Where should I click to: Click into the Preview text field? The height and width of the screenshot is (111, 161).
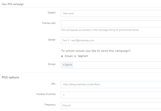(111, 24)
